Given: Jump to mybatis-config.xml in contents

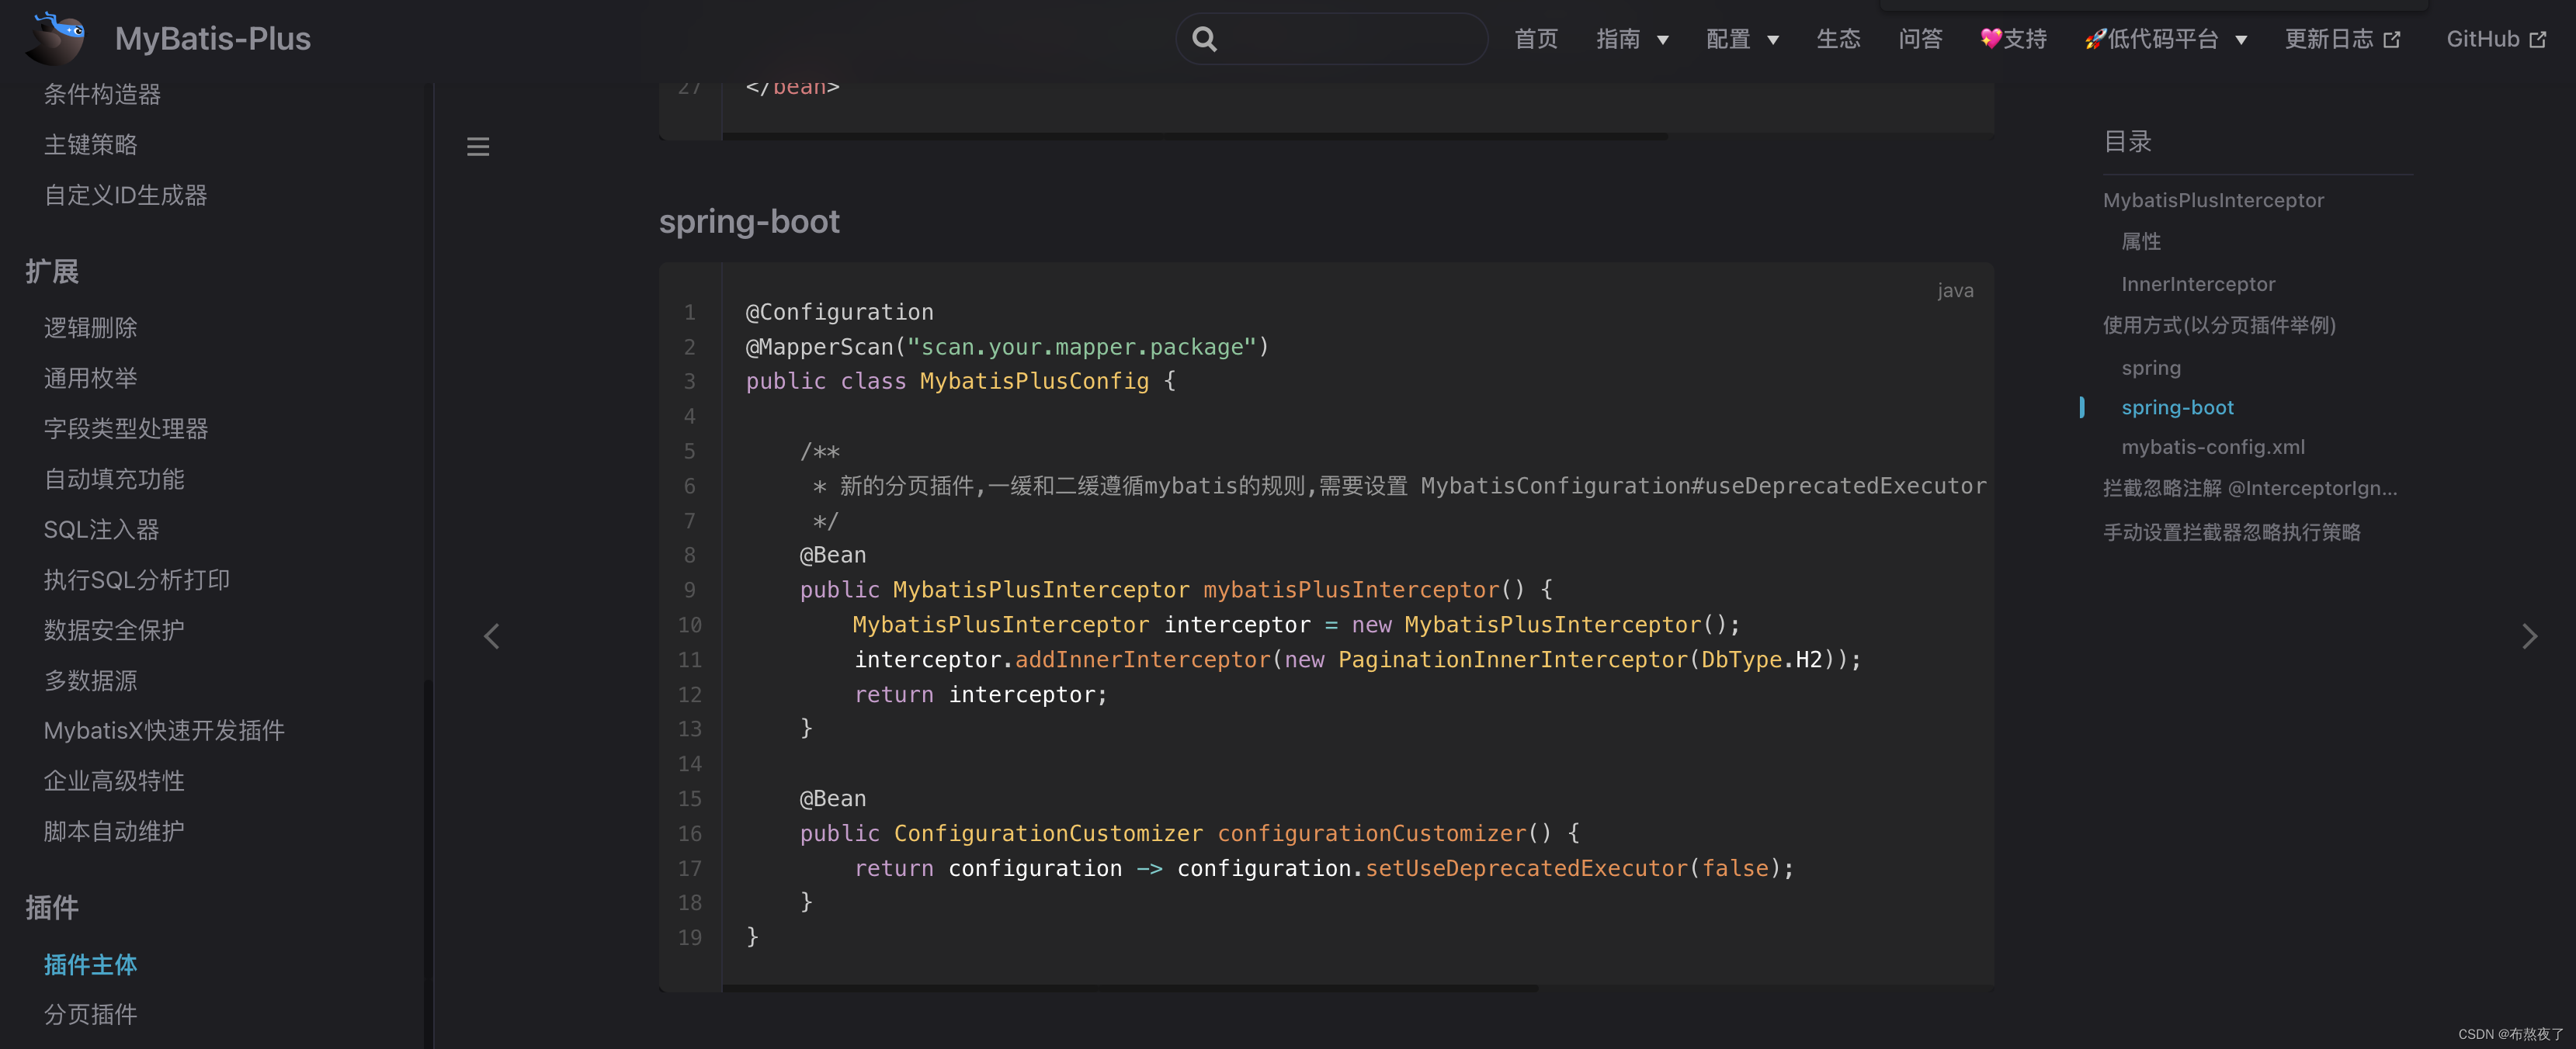Looking at the screenshot, I should pyautogui.click(x=2213, y=447).
